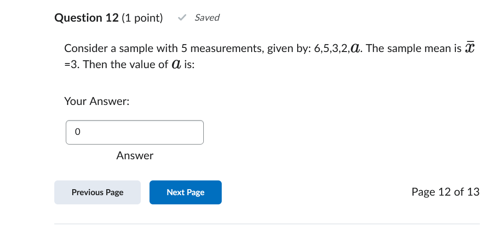Click italic a before the word 'is:'
Image resolution: width=489 pixels, height=226 pixels.
point(176,65)
